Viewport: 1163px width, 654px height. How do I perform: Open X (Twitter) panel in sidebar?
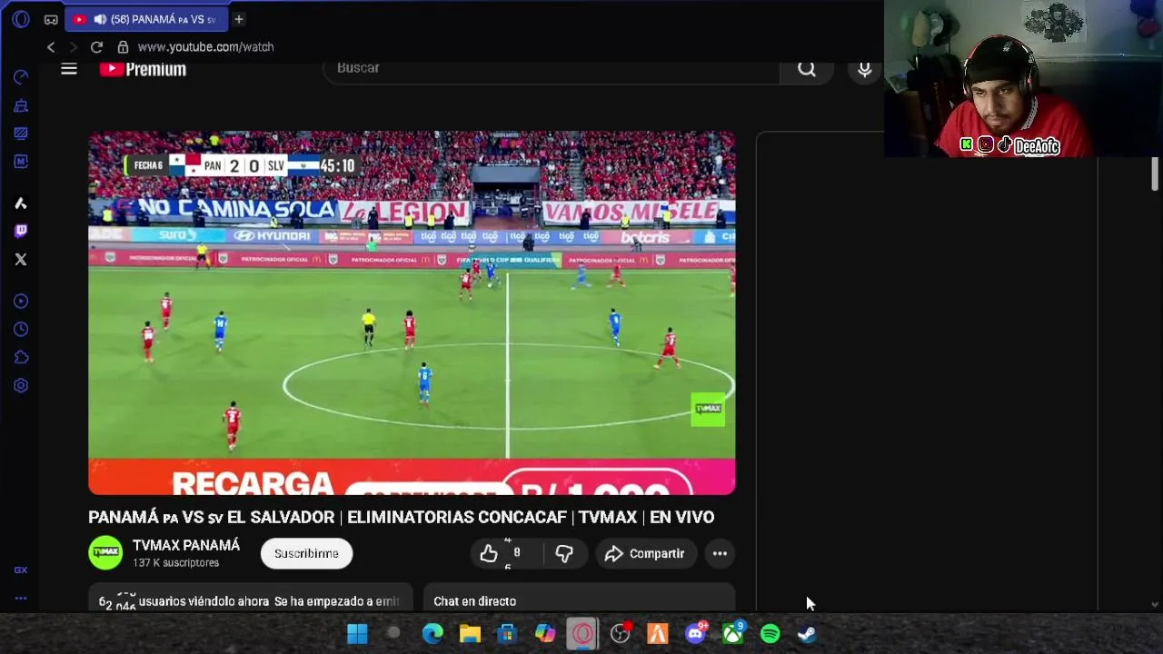21,260
